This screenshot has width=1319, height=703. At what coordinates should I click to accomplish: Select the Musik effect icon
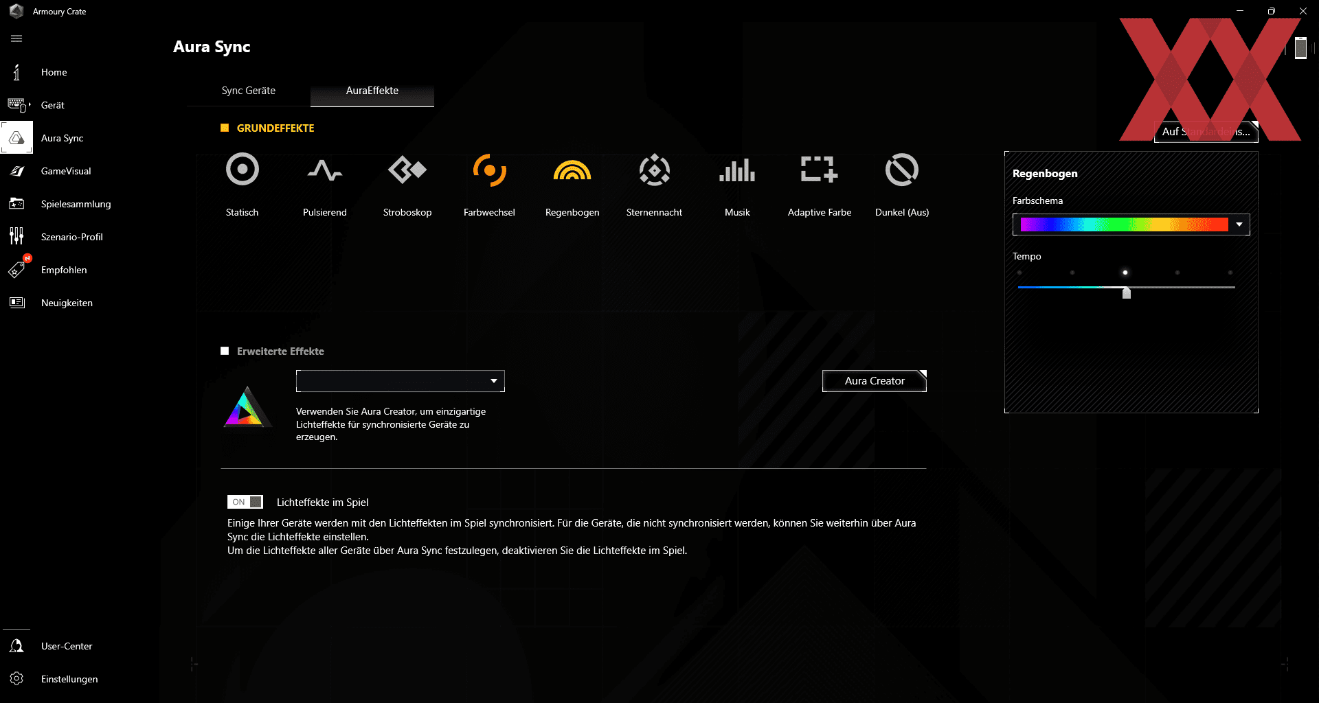(737, 170)
